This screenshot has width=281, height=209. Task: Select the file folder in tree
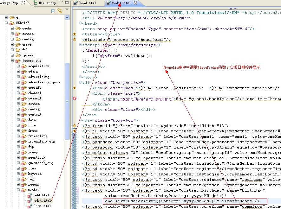[32, 125]
